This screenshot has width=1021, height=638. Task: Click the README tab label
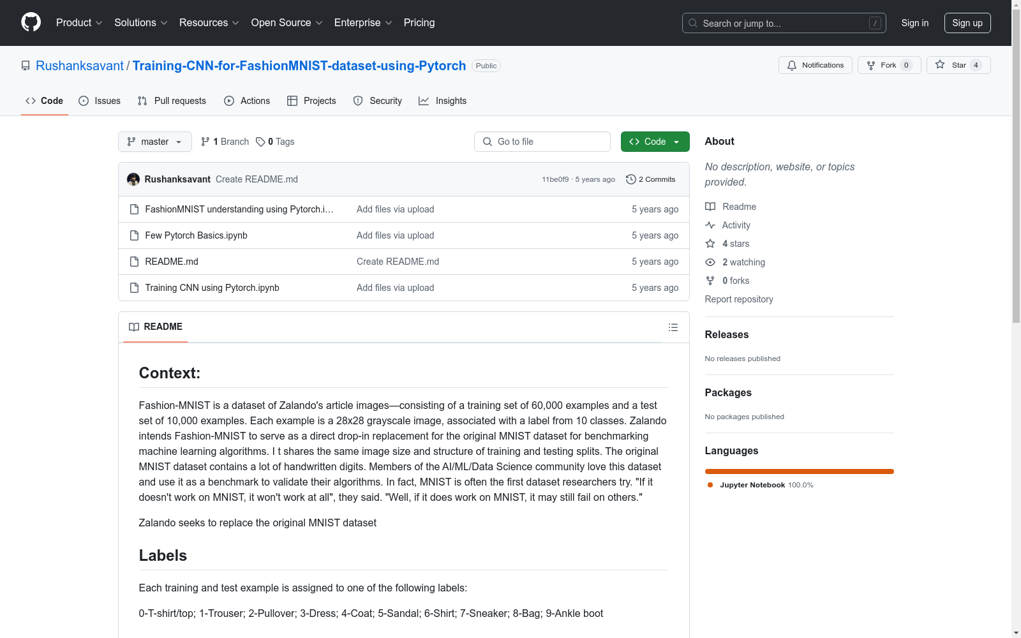(156, 327)
